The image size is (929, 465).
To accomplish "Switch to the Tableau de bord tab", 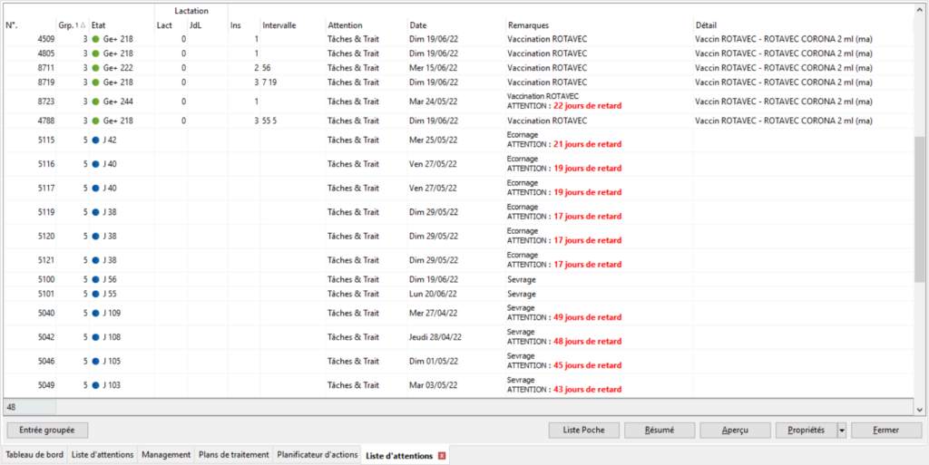I will click(34, 455).
